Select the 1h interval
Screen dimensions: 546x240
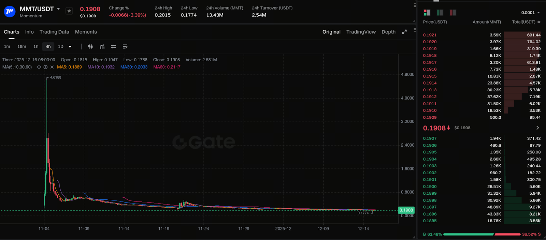[36, 47]
